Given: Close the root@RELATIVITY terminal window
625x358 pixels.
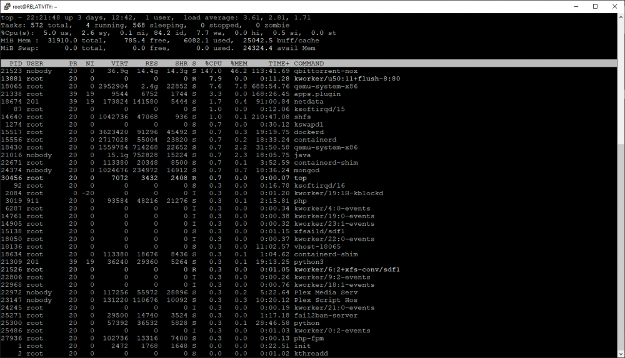Looking at the screenshot, I should 614,6.
